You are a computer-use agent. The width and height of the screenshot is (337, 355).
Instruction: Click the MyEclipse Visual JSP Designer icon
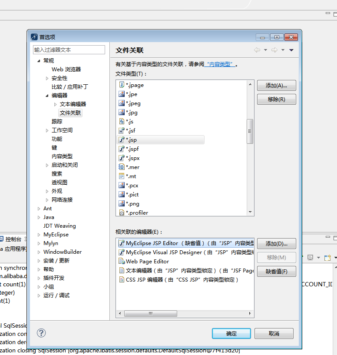click(x=122, y=252)
